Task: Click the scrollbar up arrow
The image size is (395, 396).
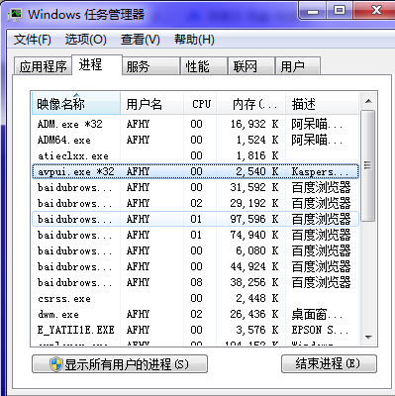Action: click(x=368, y=101)
